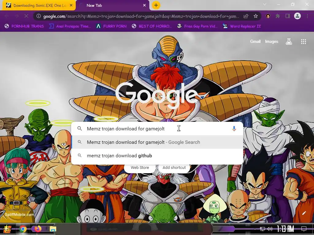Stop loading the page with the X button

26,16
